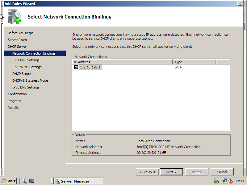Image resolution: width=247 pixels, height=185 pixels.
Task: Select IPv4 WINS Settings in sidebar
Action: tap(27, 67)
